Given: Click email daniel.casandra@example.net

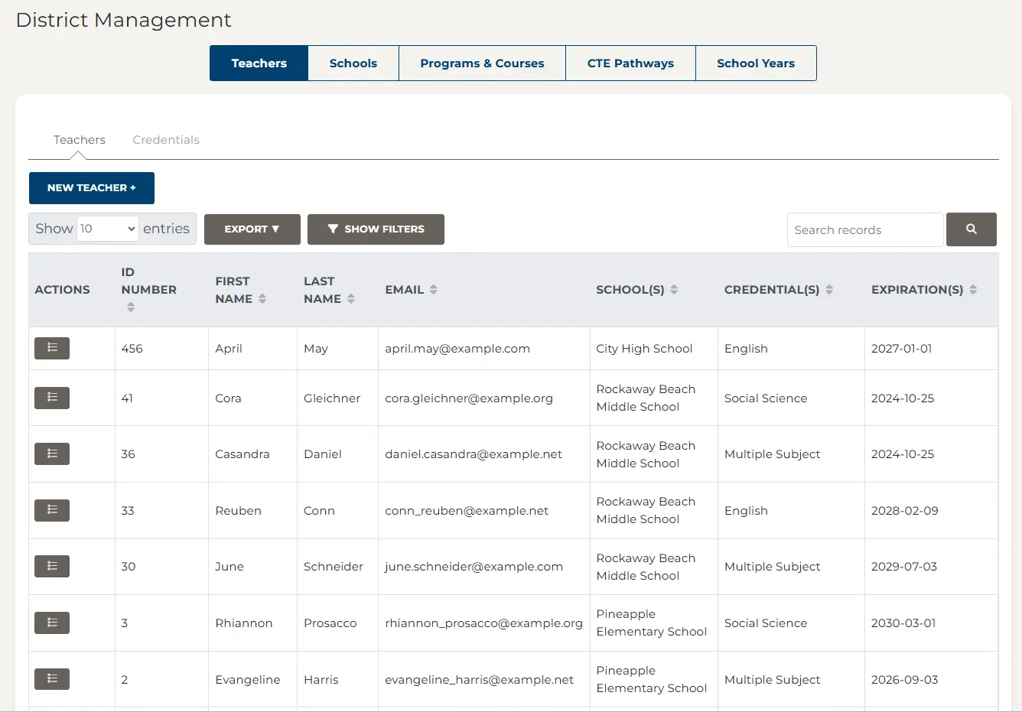Looking at the screenshot, I should 474,454.
